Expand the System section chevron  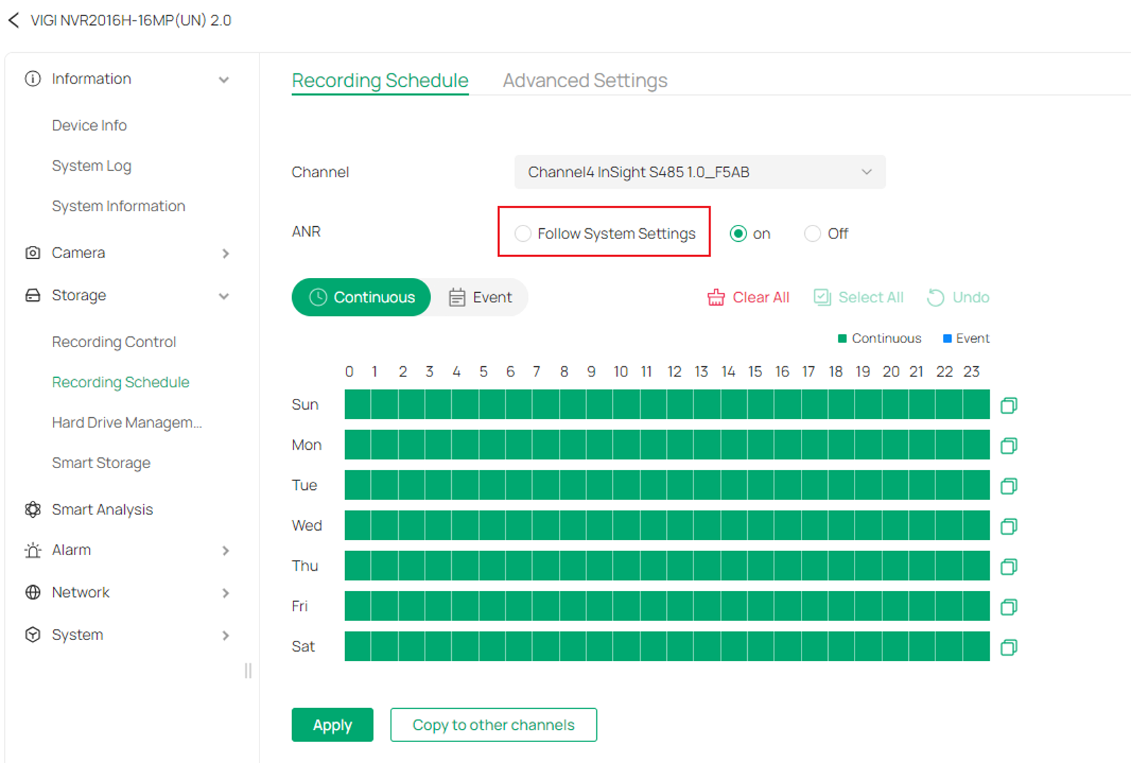[x=226, y=635]
